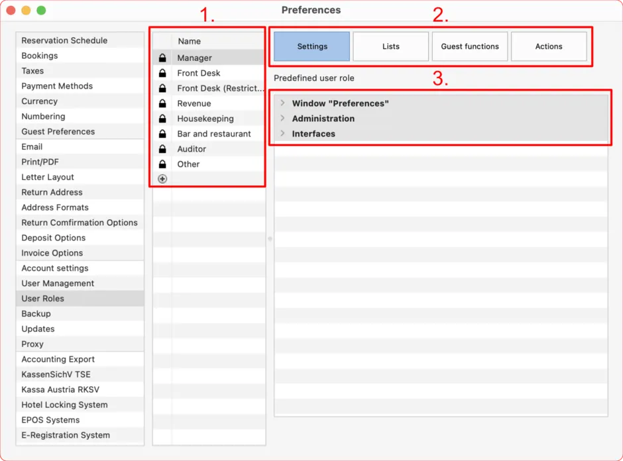Select the Other role name

coord(188,164)
